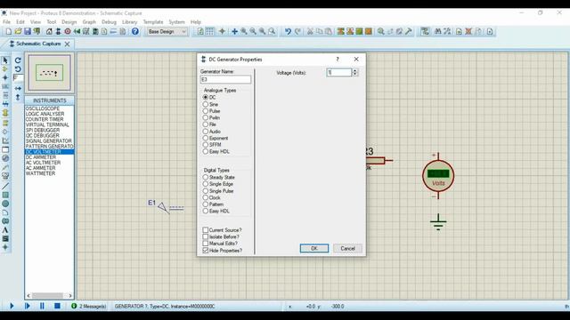Toggle the grid display toolbar icon

point(210,32)
